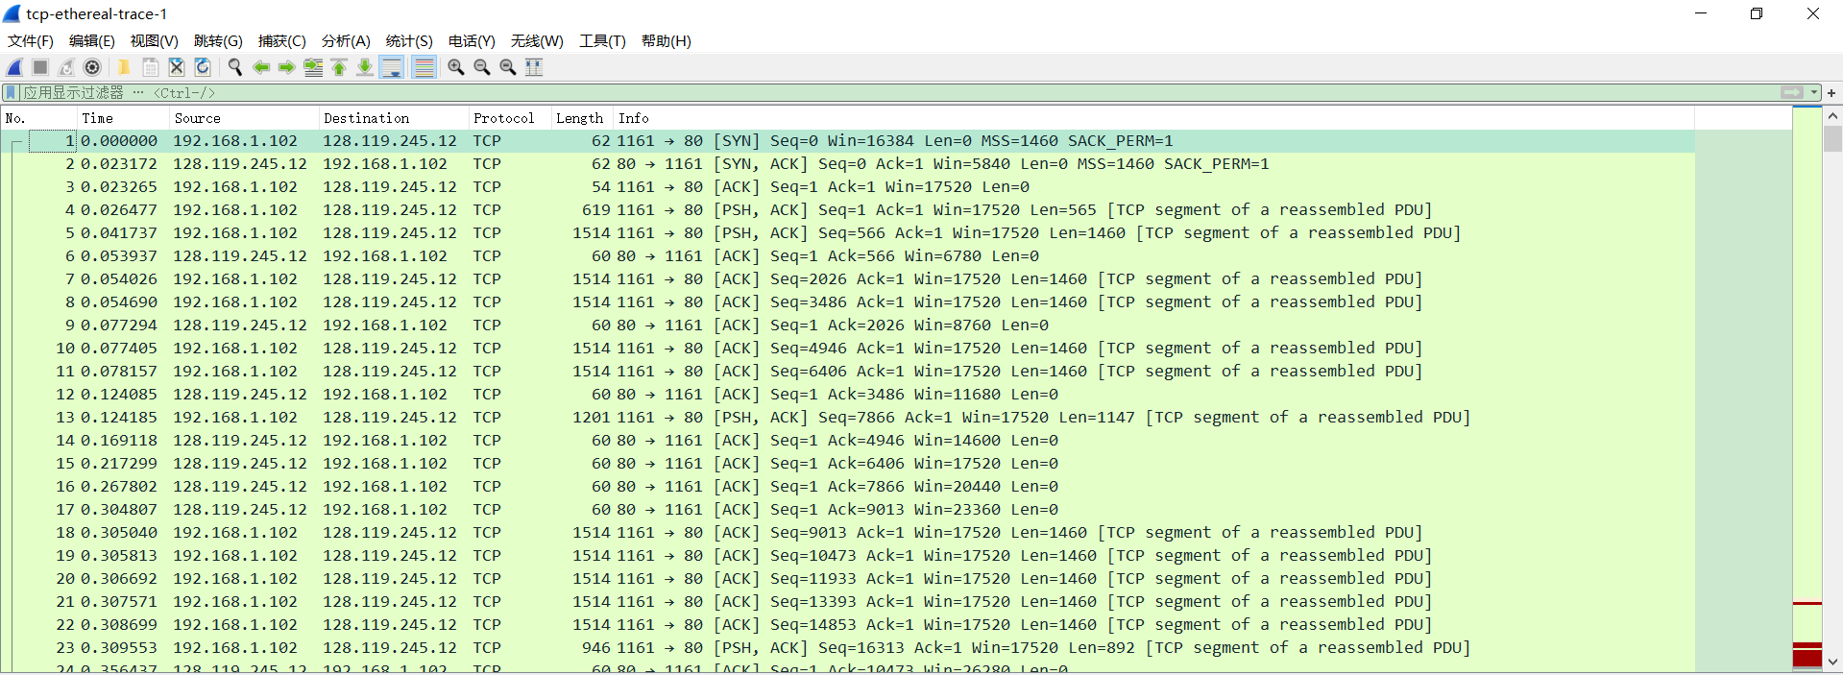This screenshot has height=675, width=1843.
Task: Sort packets by the Protocol column
Action: tap(510, 118)
